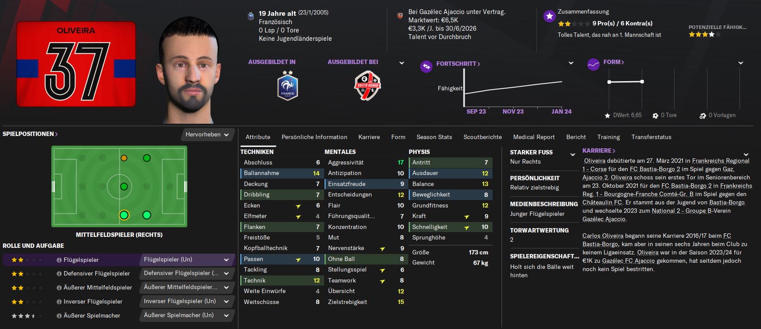
Task: Click the Zusammenfassung star icon
Action: coord(549,17)
